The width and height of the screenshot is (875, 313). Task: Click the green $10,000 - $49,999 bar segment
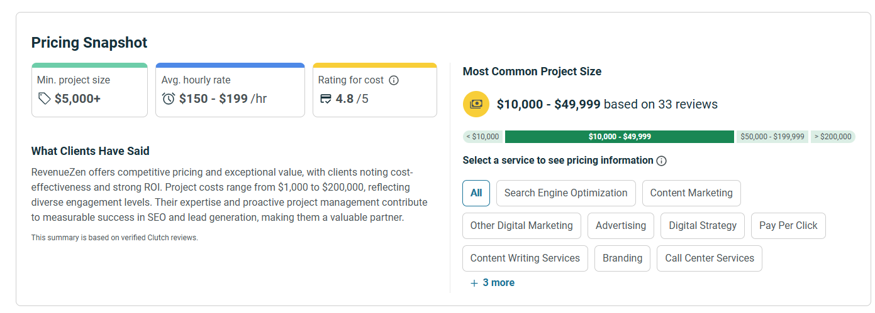point(620,137)
